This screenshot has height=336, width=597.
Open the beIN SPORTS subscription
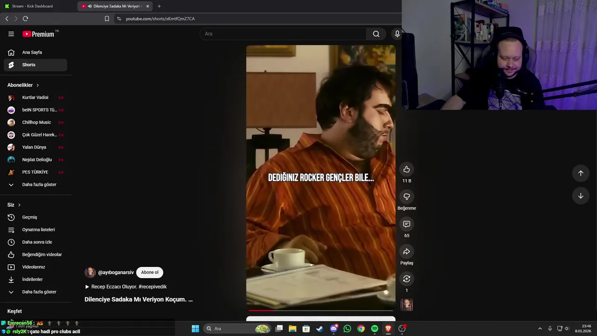point(35,110)
